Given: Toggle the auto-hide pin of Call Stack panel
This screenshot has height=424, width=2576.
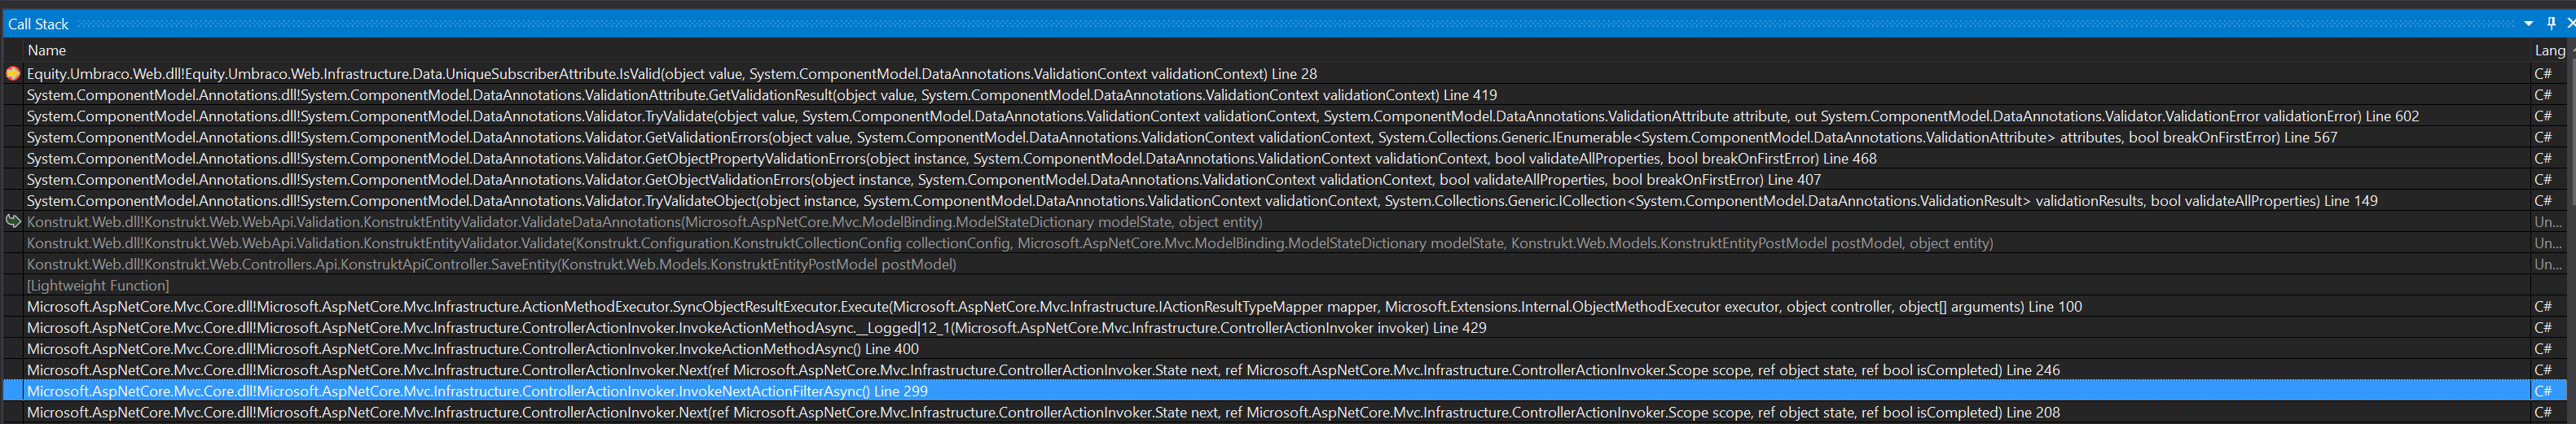Looking at the screenshot, I should (2551, 23).
